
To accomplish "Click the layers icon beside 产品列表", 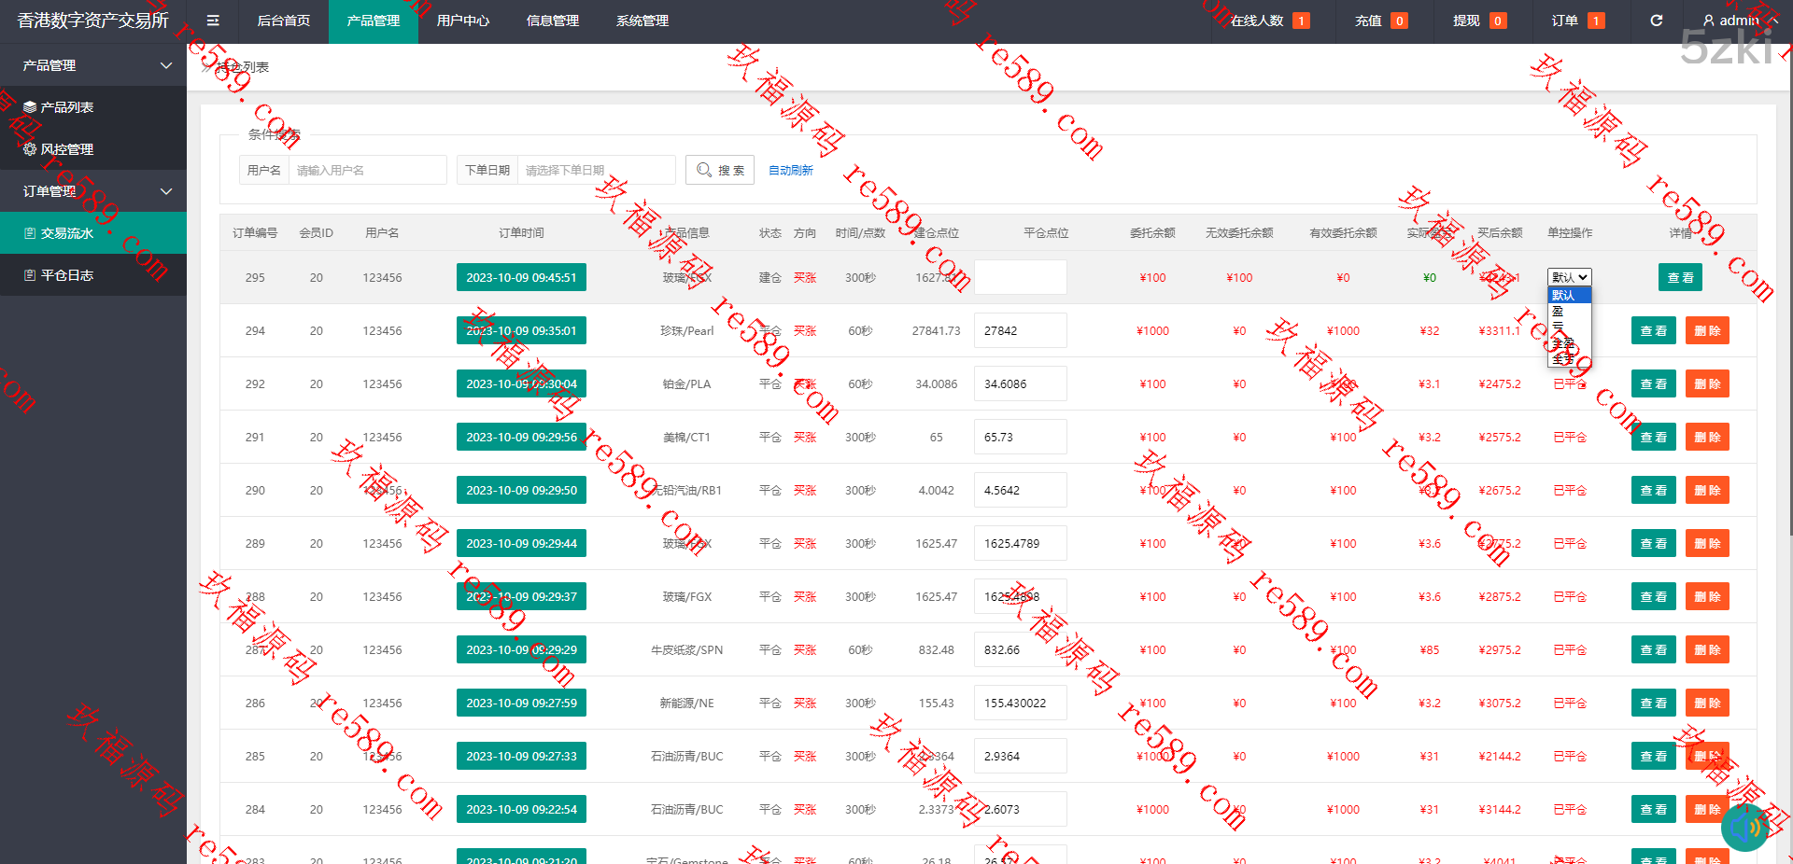I will tap(30, 107).
